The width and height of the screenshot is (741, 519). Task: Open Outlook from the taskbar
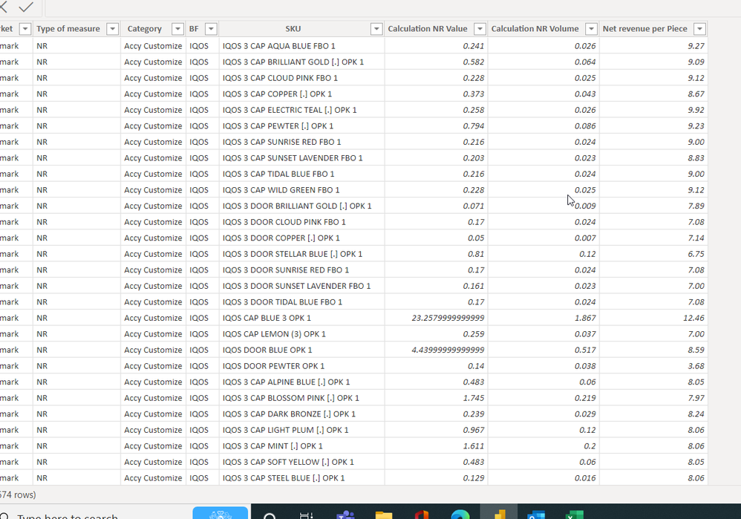[536, 515]
